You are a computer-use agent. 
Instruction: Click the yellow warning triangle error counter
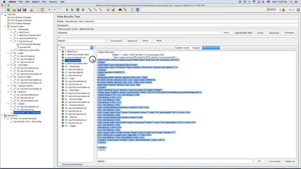coord(284,10)
